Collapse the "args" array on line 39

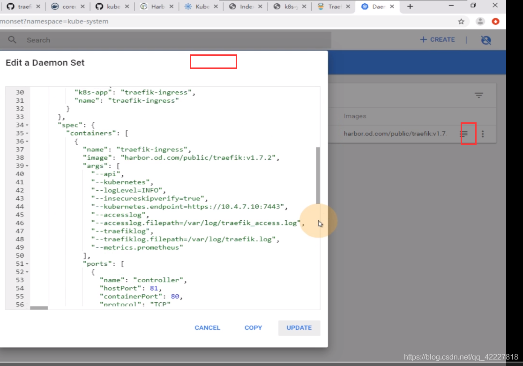click(x=27, y=166)
